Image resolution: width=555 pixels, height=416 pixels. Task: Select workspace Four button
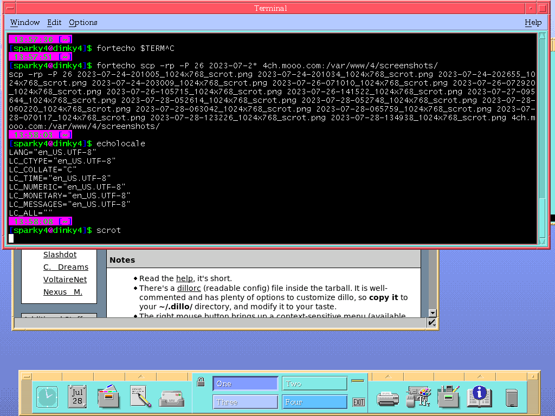pos(314,402)
